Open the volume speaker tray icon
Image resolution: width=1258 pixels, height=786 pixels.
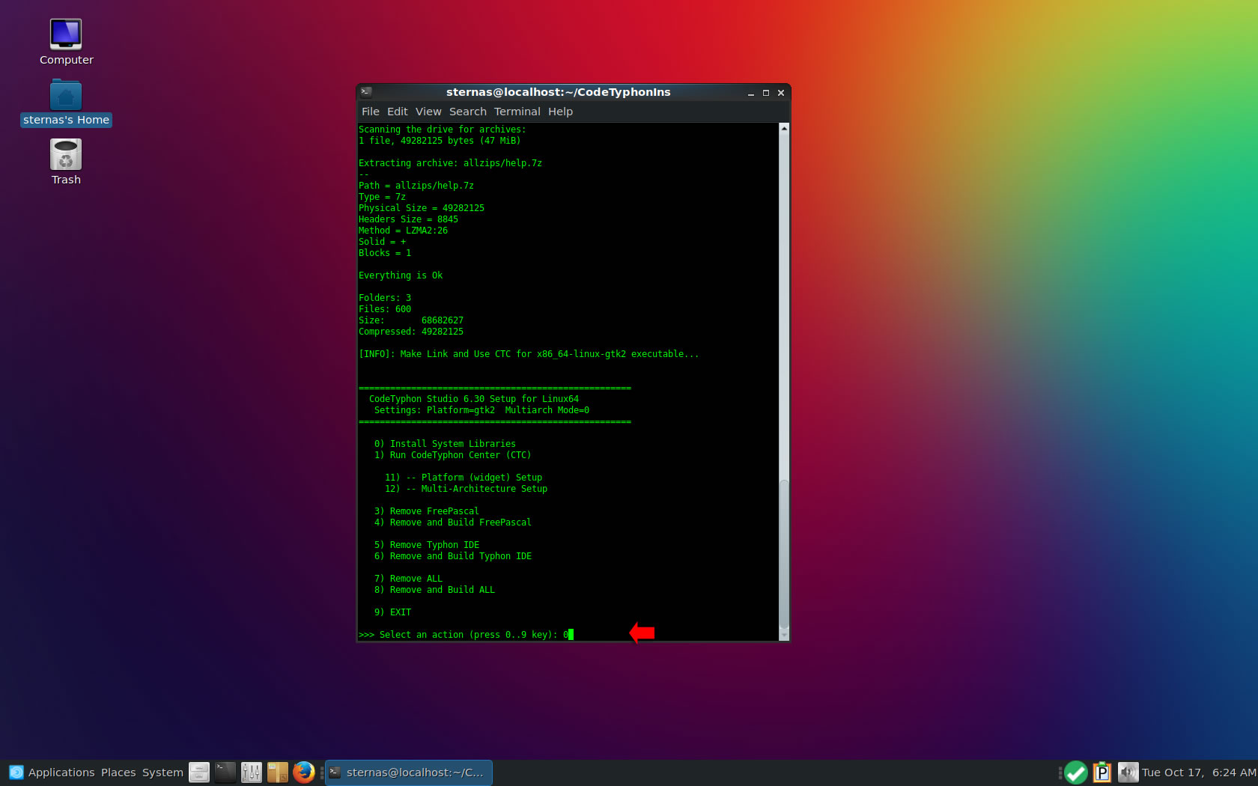pos(1128,773)
